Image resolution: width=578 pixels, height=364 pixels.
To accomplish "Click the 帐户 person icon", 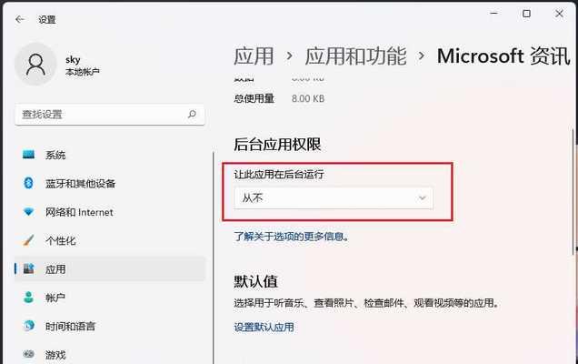I will point(28,298).
